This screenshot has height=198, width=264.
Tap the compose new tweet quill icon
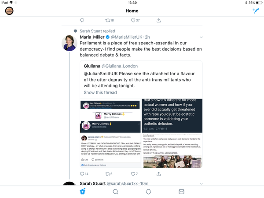click(256, 11)
